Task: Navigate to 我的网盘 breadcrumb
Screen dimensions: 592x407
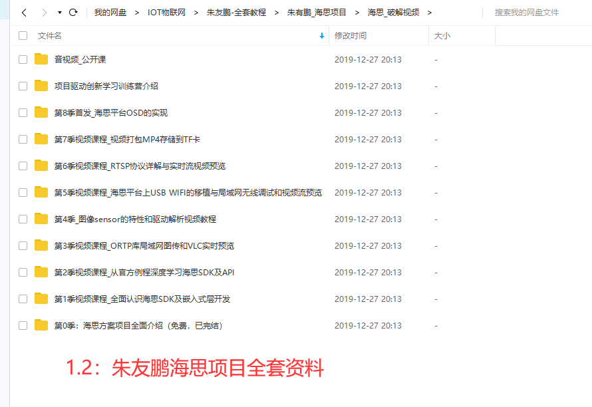Action: pyautogui.click(x=109, y=11)
